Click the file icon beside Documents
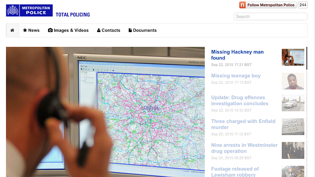The width and height of the screenshot is (315, 177). [x=130, y=30]
